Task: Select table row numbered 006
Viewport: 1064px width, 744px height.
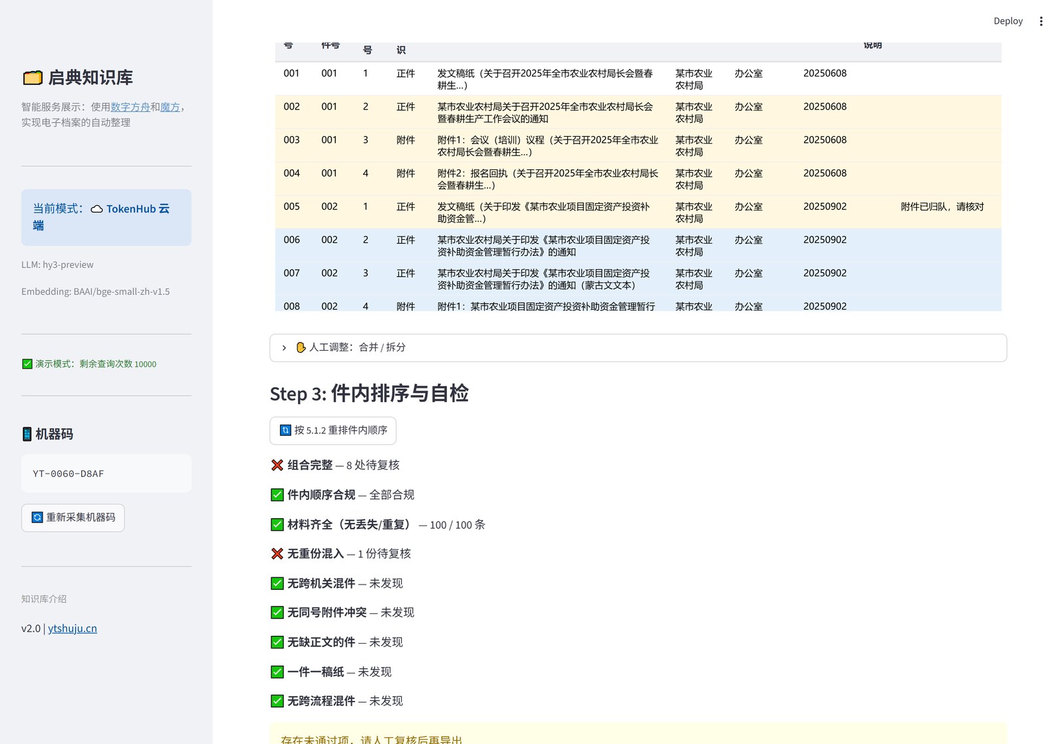Action: [x=638, y=246]
